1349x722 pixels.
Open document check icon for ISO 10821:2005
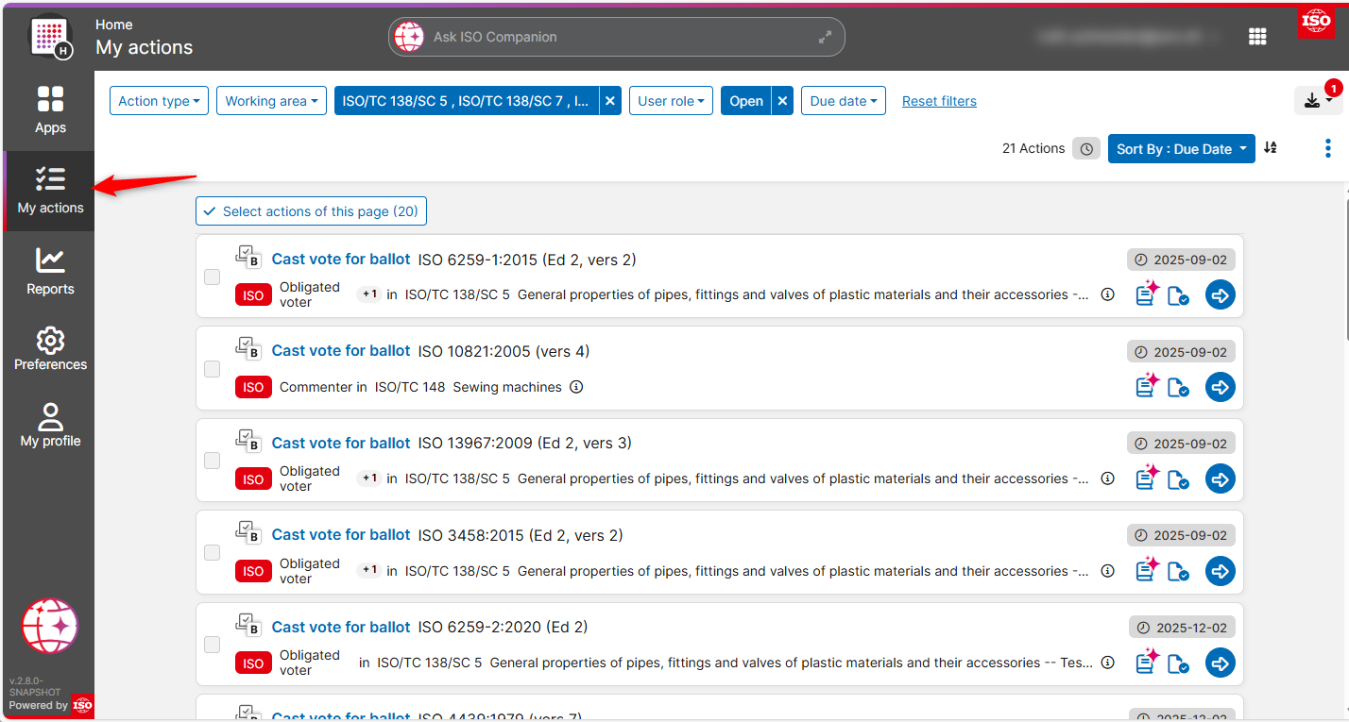coord(1178,387)
